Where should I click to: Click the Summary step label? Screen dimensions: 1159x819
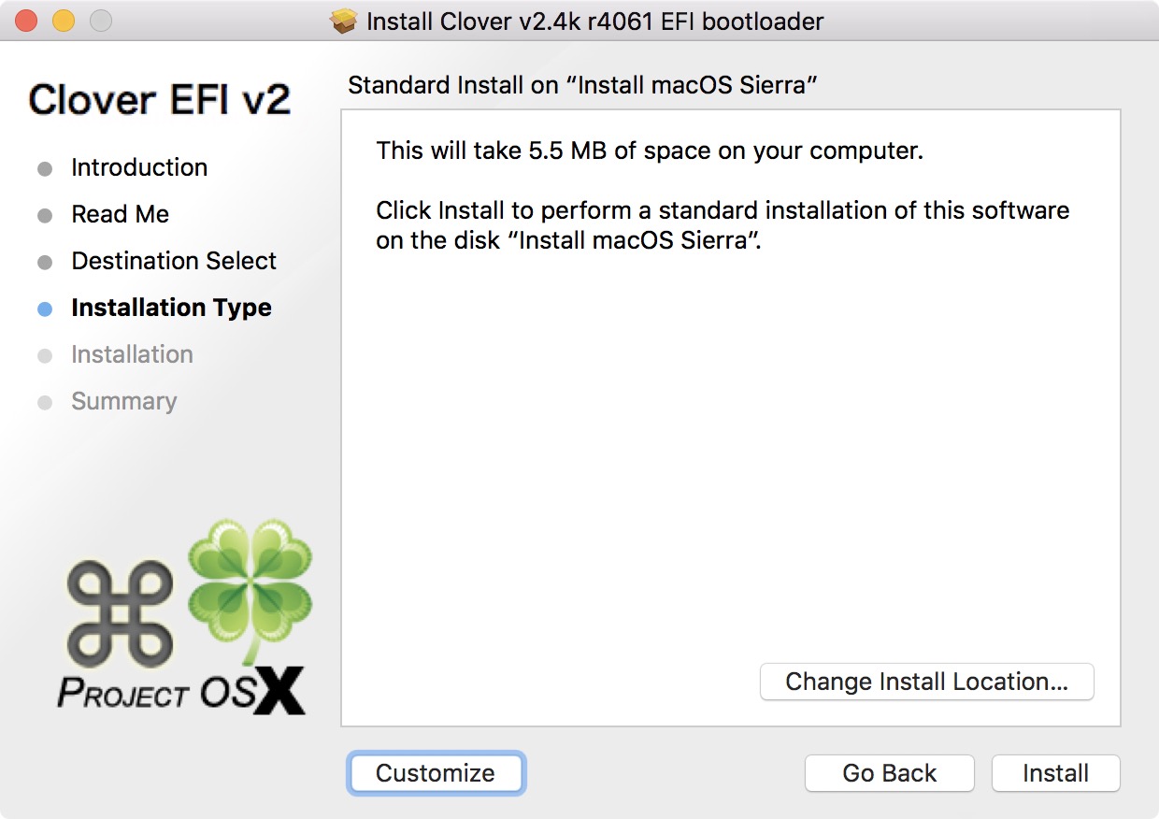pos(123,401)
